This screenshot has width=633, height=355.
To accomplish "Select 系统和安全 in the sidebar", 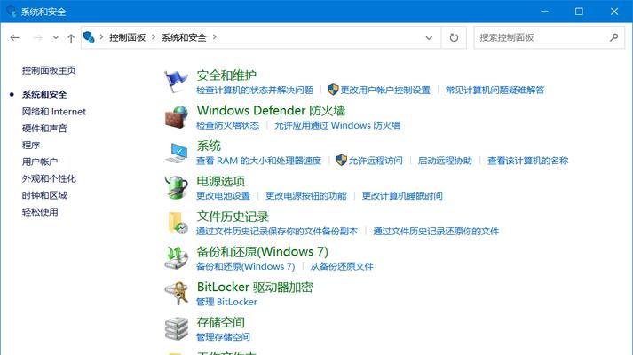I will [44, 94].
